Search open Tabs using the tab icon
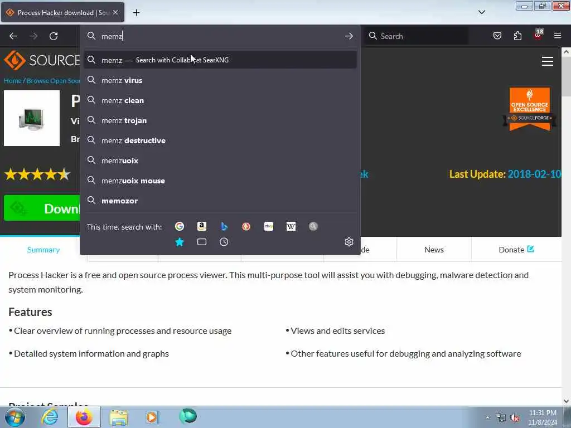The width and height of the screenshot is (571, 428). 202,242
